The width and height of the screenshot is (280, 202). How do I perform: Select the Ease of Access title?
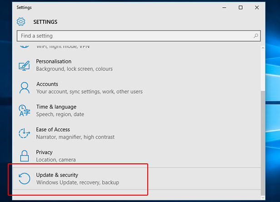tap(53, 129)
